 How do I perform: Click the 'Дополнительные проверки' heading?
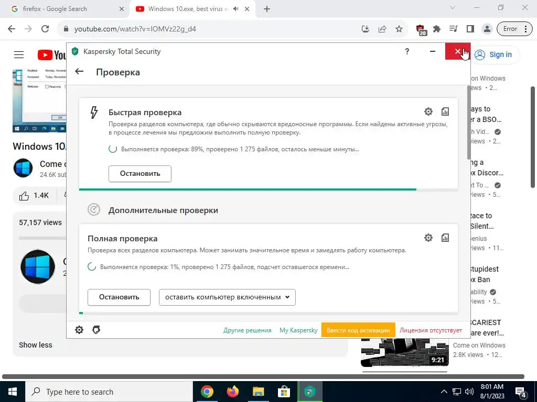(163, 210)
